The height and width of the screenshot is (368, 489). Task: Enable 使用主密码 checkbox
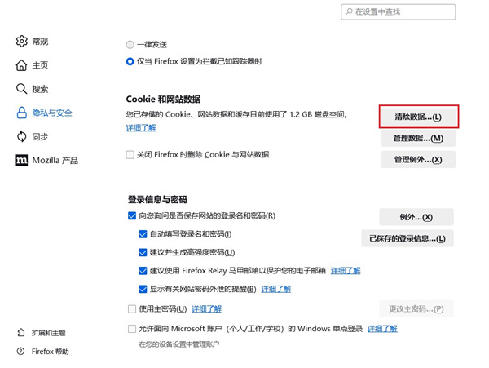132,309
